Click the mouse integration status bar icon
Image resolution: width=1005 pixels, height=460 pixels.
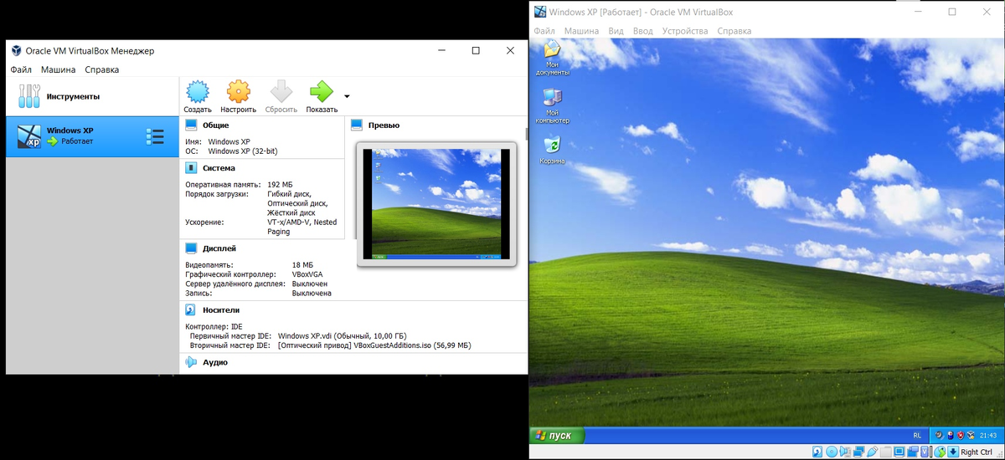pos(940,452)
